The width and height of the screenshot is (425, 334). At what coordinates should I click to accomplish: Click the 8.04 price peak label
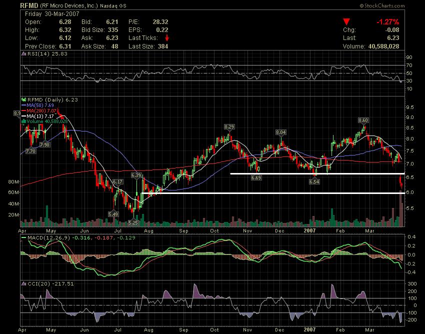281,132
